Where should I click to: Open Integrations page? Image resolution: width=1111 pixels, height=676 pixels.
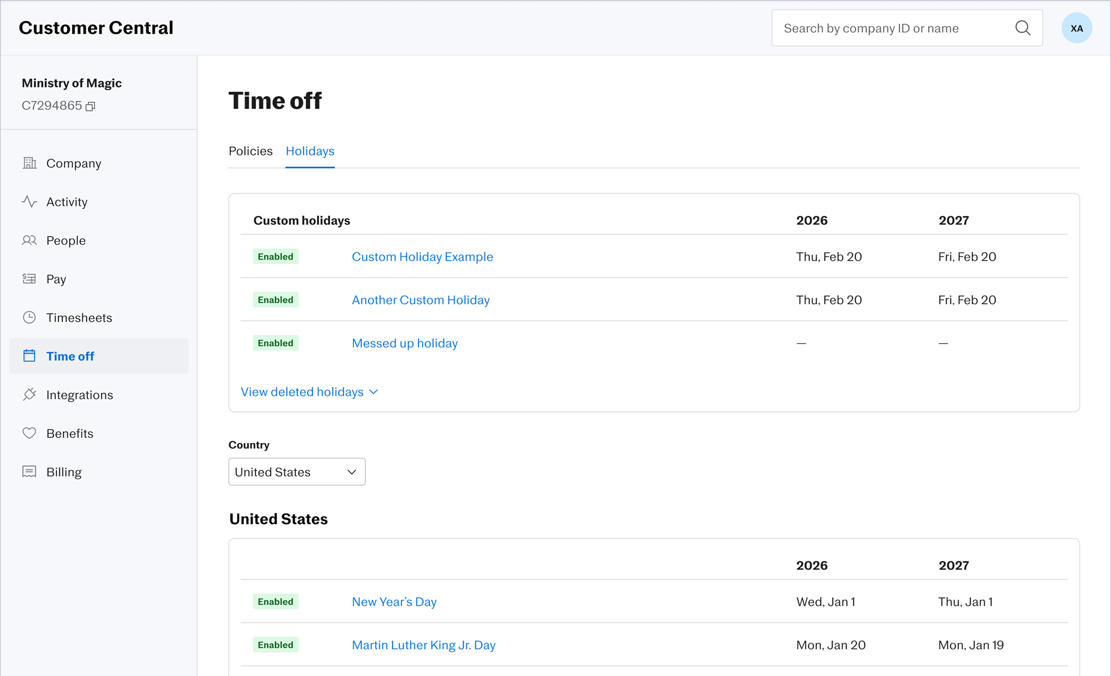click(99, 394)
